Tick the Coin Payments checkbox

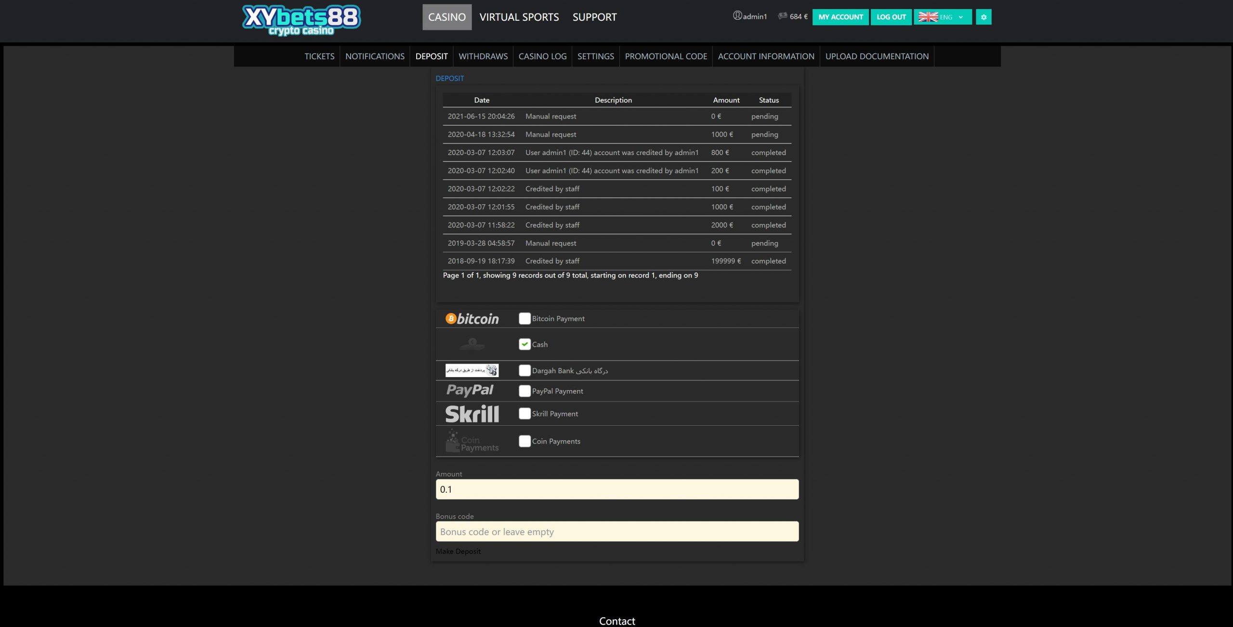click(525, 441)
